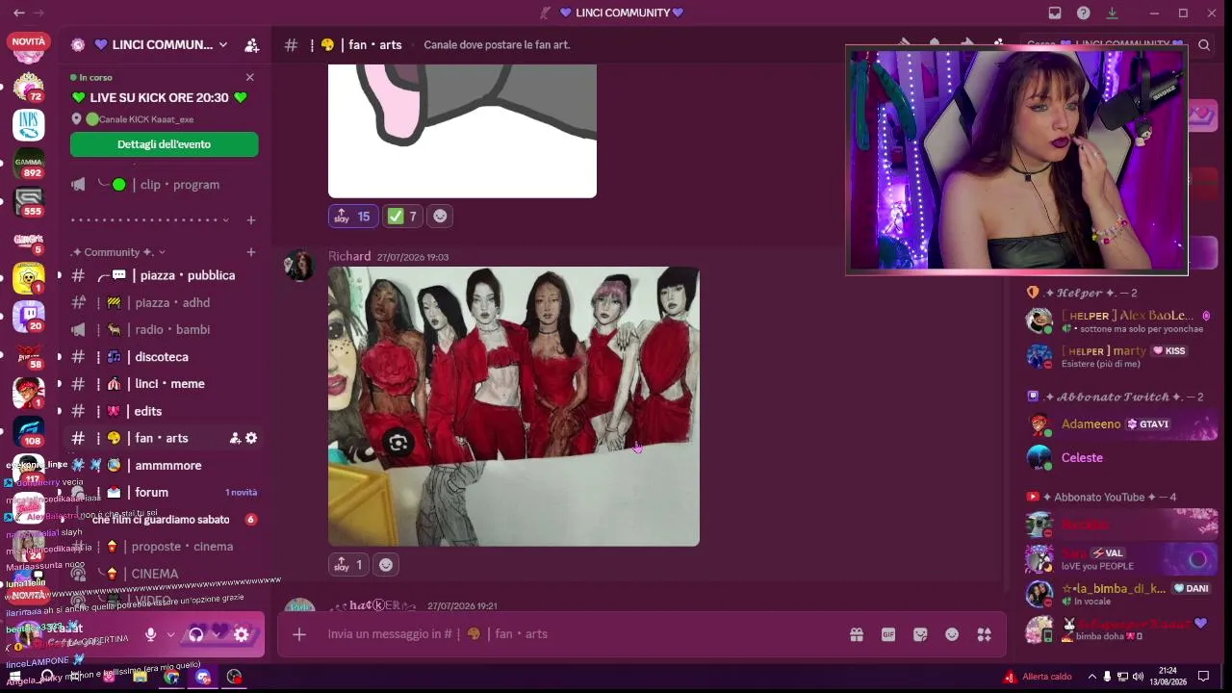Expand the LINCI COMMUNITY server menu
The width and height of the screenshot is (1232, 693).
(x=223, y=44)
